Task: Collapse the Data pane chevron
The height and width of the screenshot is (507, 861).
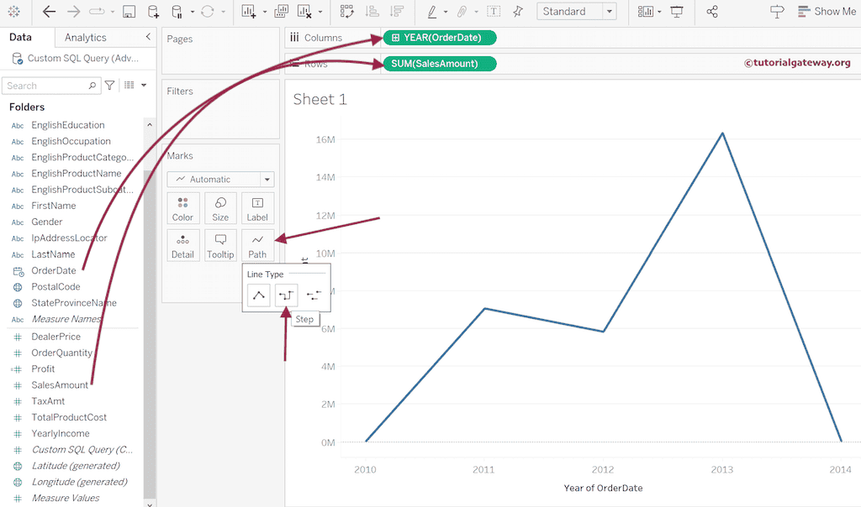Action: [148, 37]
